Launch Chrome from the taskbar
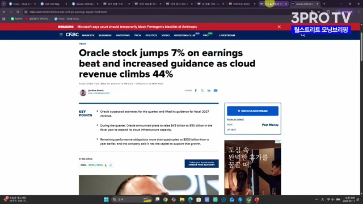The height and width of the screenshot is (204, 363). point(165,199)
